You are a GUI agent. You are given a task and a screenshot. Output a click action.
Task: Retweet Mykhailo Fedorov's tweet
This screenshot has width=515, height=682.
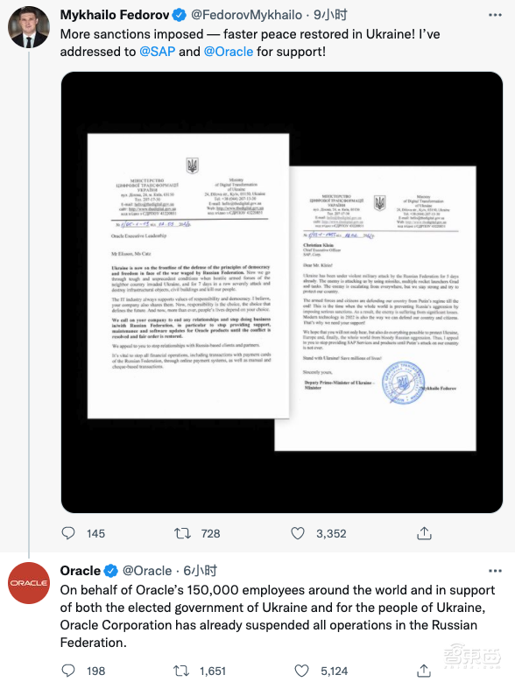point(182,533)
